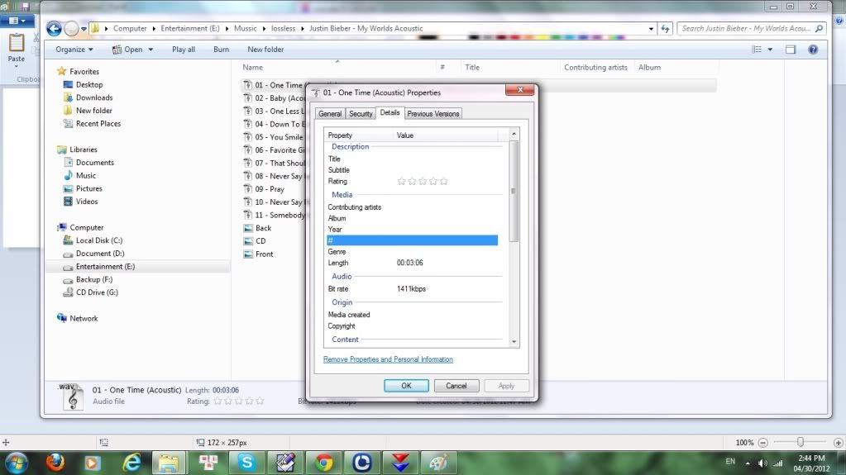Select the Back image file

click(263, 228)
